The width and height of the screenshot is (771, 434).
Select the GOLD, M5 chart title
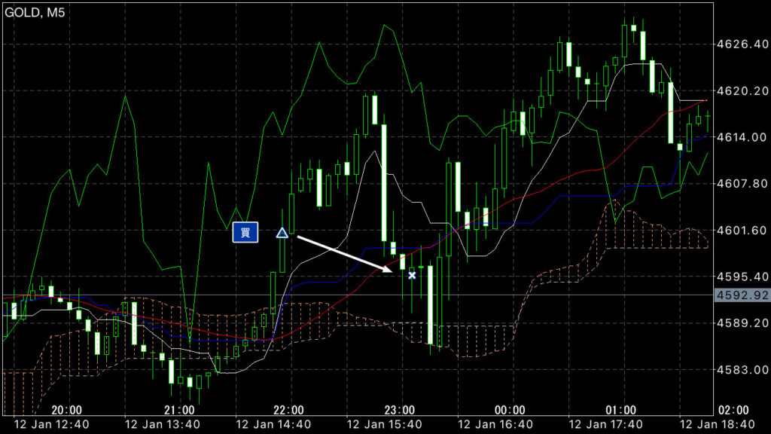pos(35,13)
